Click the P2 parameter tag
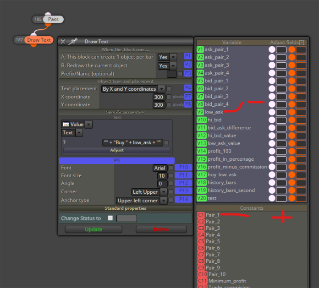 click(x=188, y=65)
